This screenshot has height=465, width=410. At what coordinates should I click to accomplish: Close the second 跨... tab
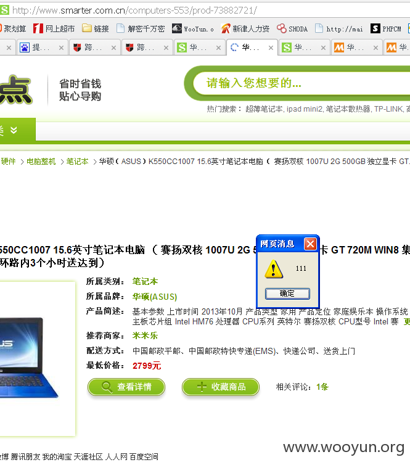[x=166, y=47]
